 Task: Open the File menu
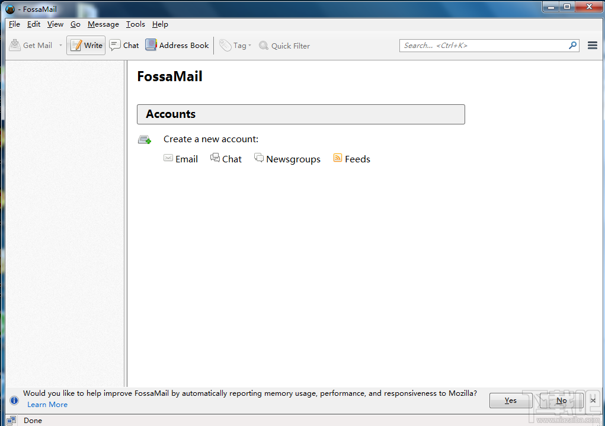pos(14,24)
